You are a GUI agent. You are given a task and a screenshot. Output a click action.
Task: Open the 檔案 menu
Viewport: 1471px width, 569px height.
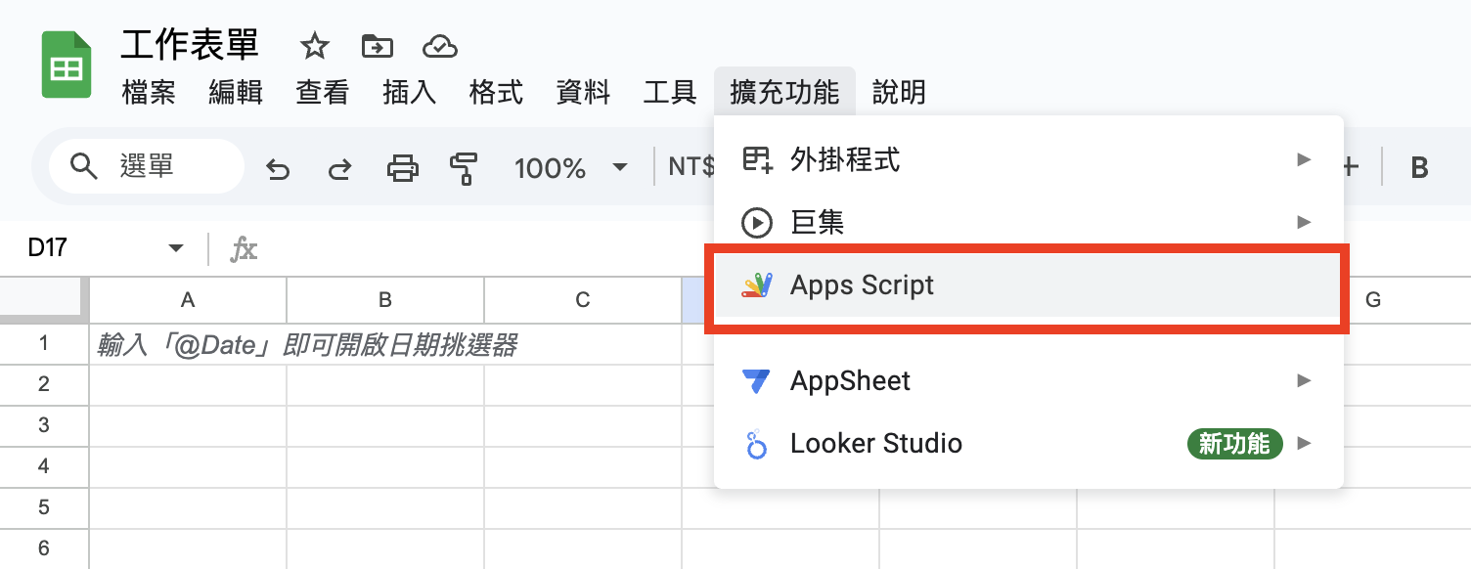[149, 93]
